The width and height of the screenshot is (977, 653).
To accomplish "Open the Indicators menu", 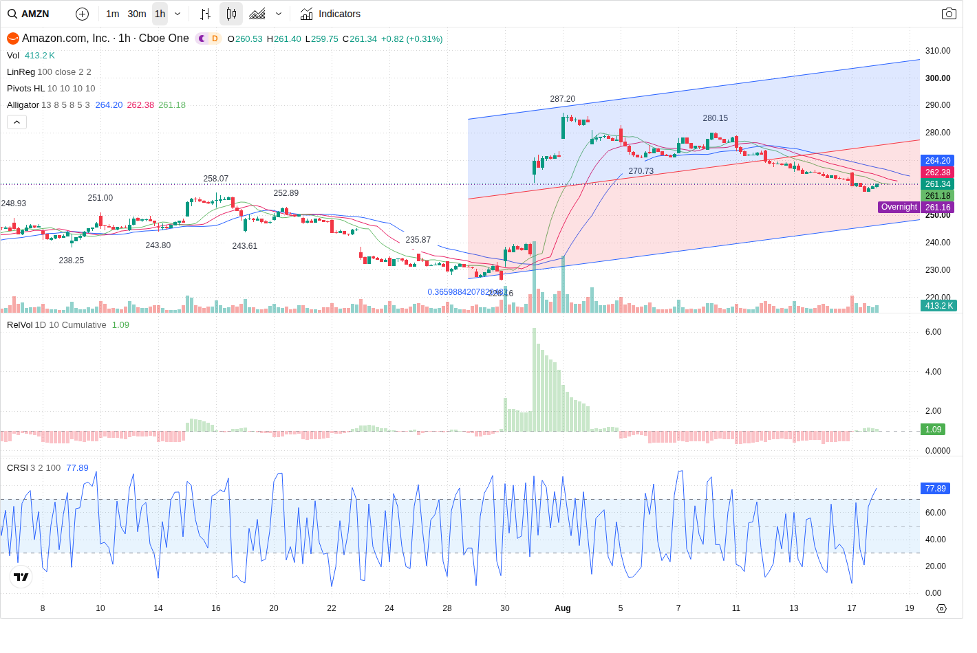I will point(331,14).
